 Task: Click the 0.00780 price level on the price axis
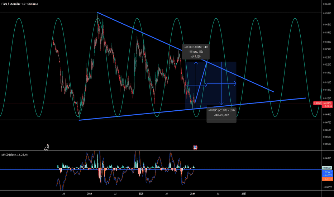tap(327, 122)
